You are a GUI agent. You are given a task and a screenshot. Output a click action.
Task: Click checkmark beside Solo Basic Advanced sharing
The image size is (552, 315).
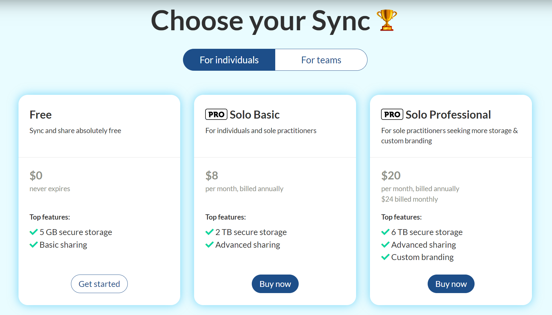point(210,245)
